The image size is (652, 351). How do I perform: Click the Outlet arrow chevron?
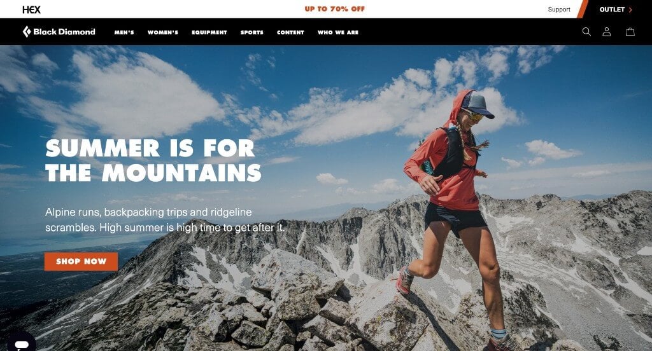[630, 10]
